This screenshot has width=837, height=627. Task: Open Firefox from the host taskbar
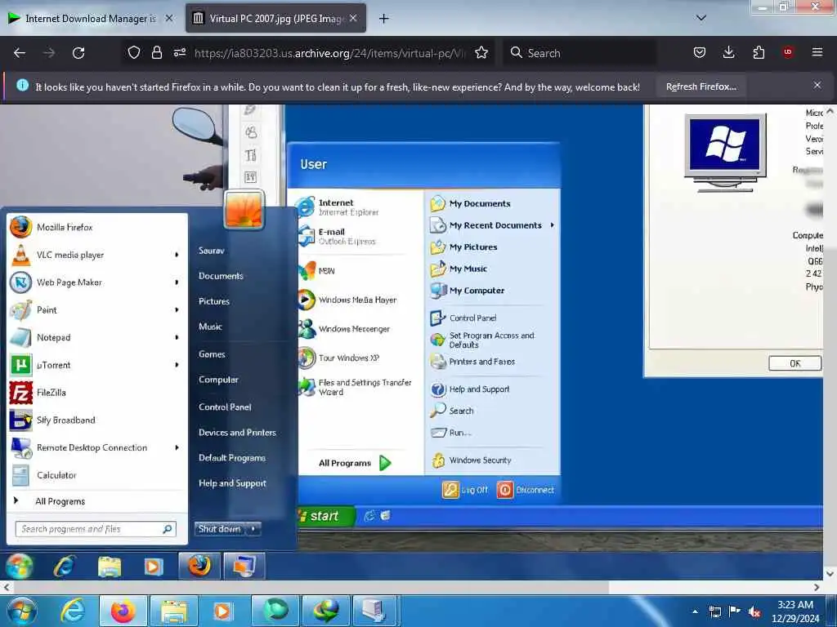pos(123,611)
